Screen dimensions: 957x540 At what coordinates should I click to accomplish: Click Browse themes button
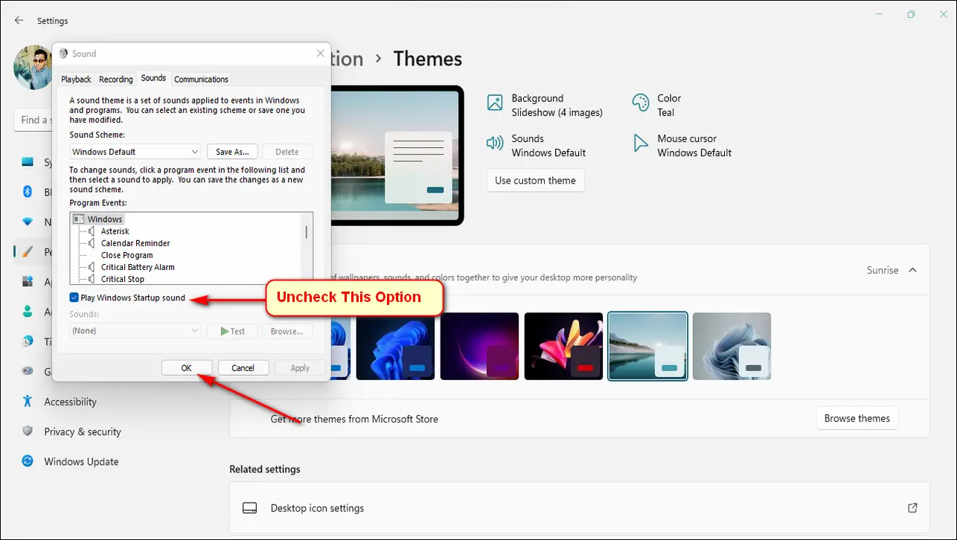click(x=857, y=418)
